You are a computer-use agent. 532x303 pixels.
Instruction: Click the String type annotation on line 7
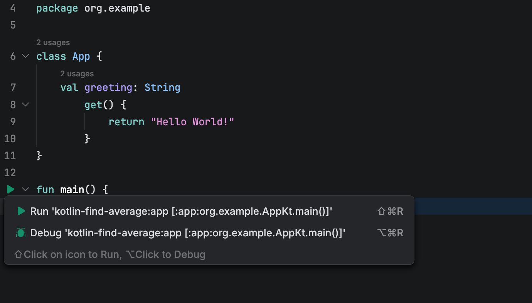(162, 87)
